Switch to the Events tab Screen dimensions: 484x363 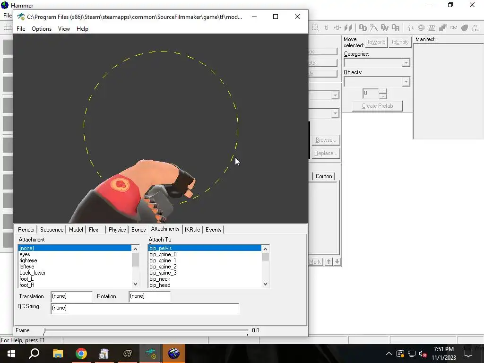pos(213,230)
